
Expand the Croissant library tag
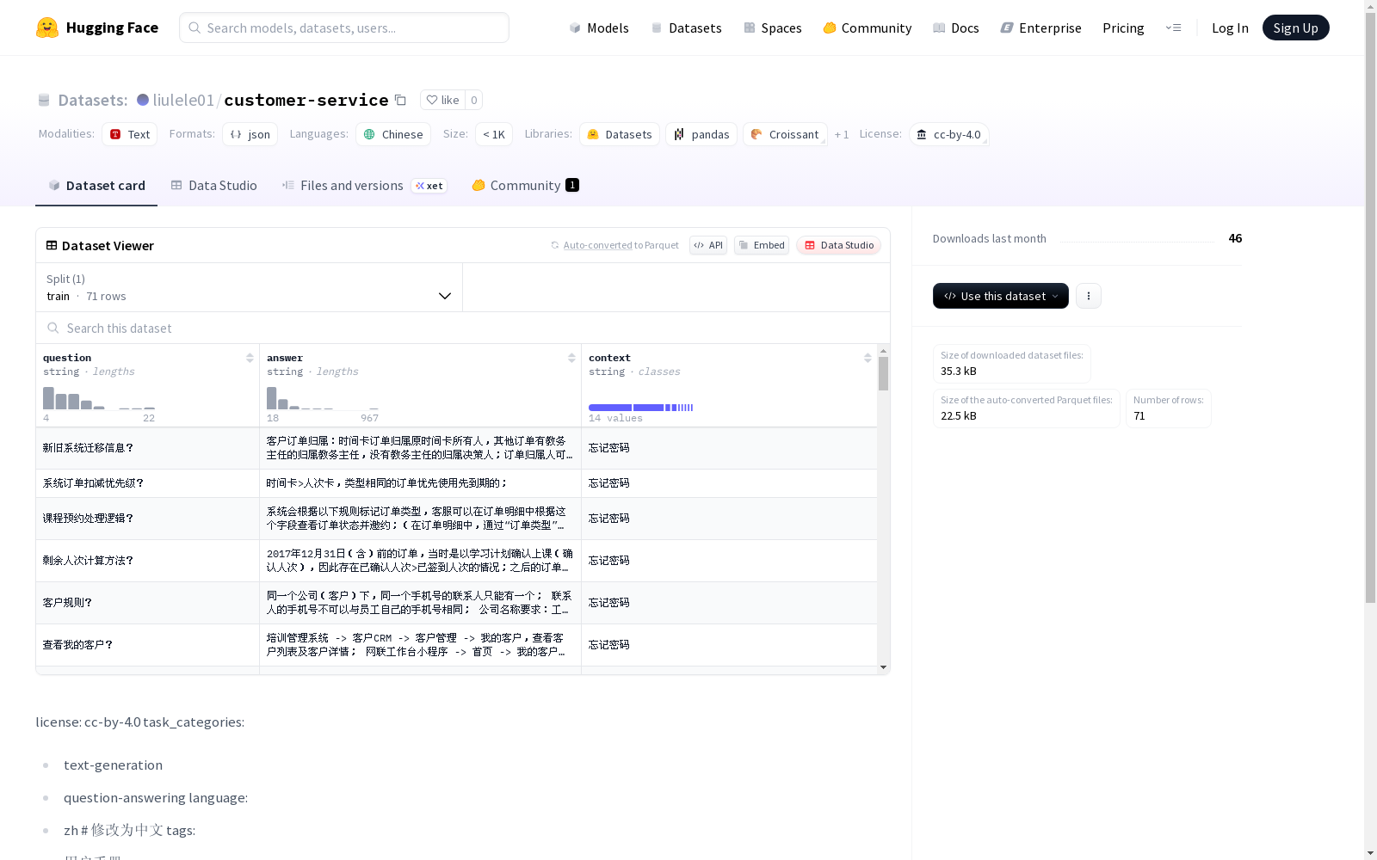tap(785, 134)
